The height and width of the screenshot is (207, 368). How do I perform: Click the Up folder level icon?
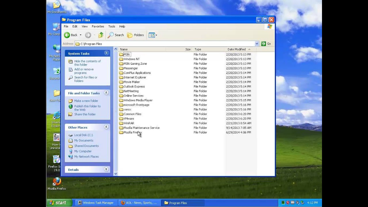point(101,35)
